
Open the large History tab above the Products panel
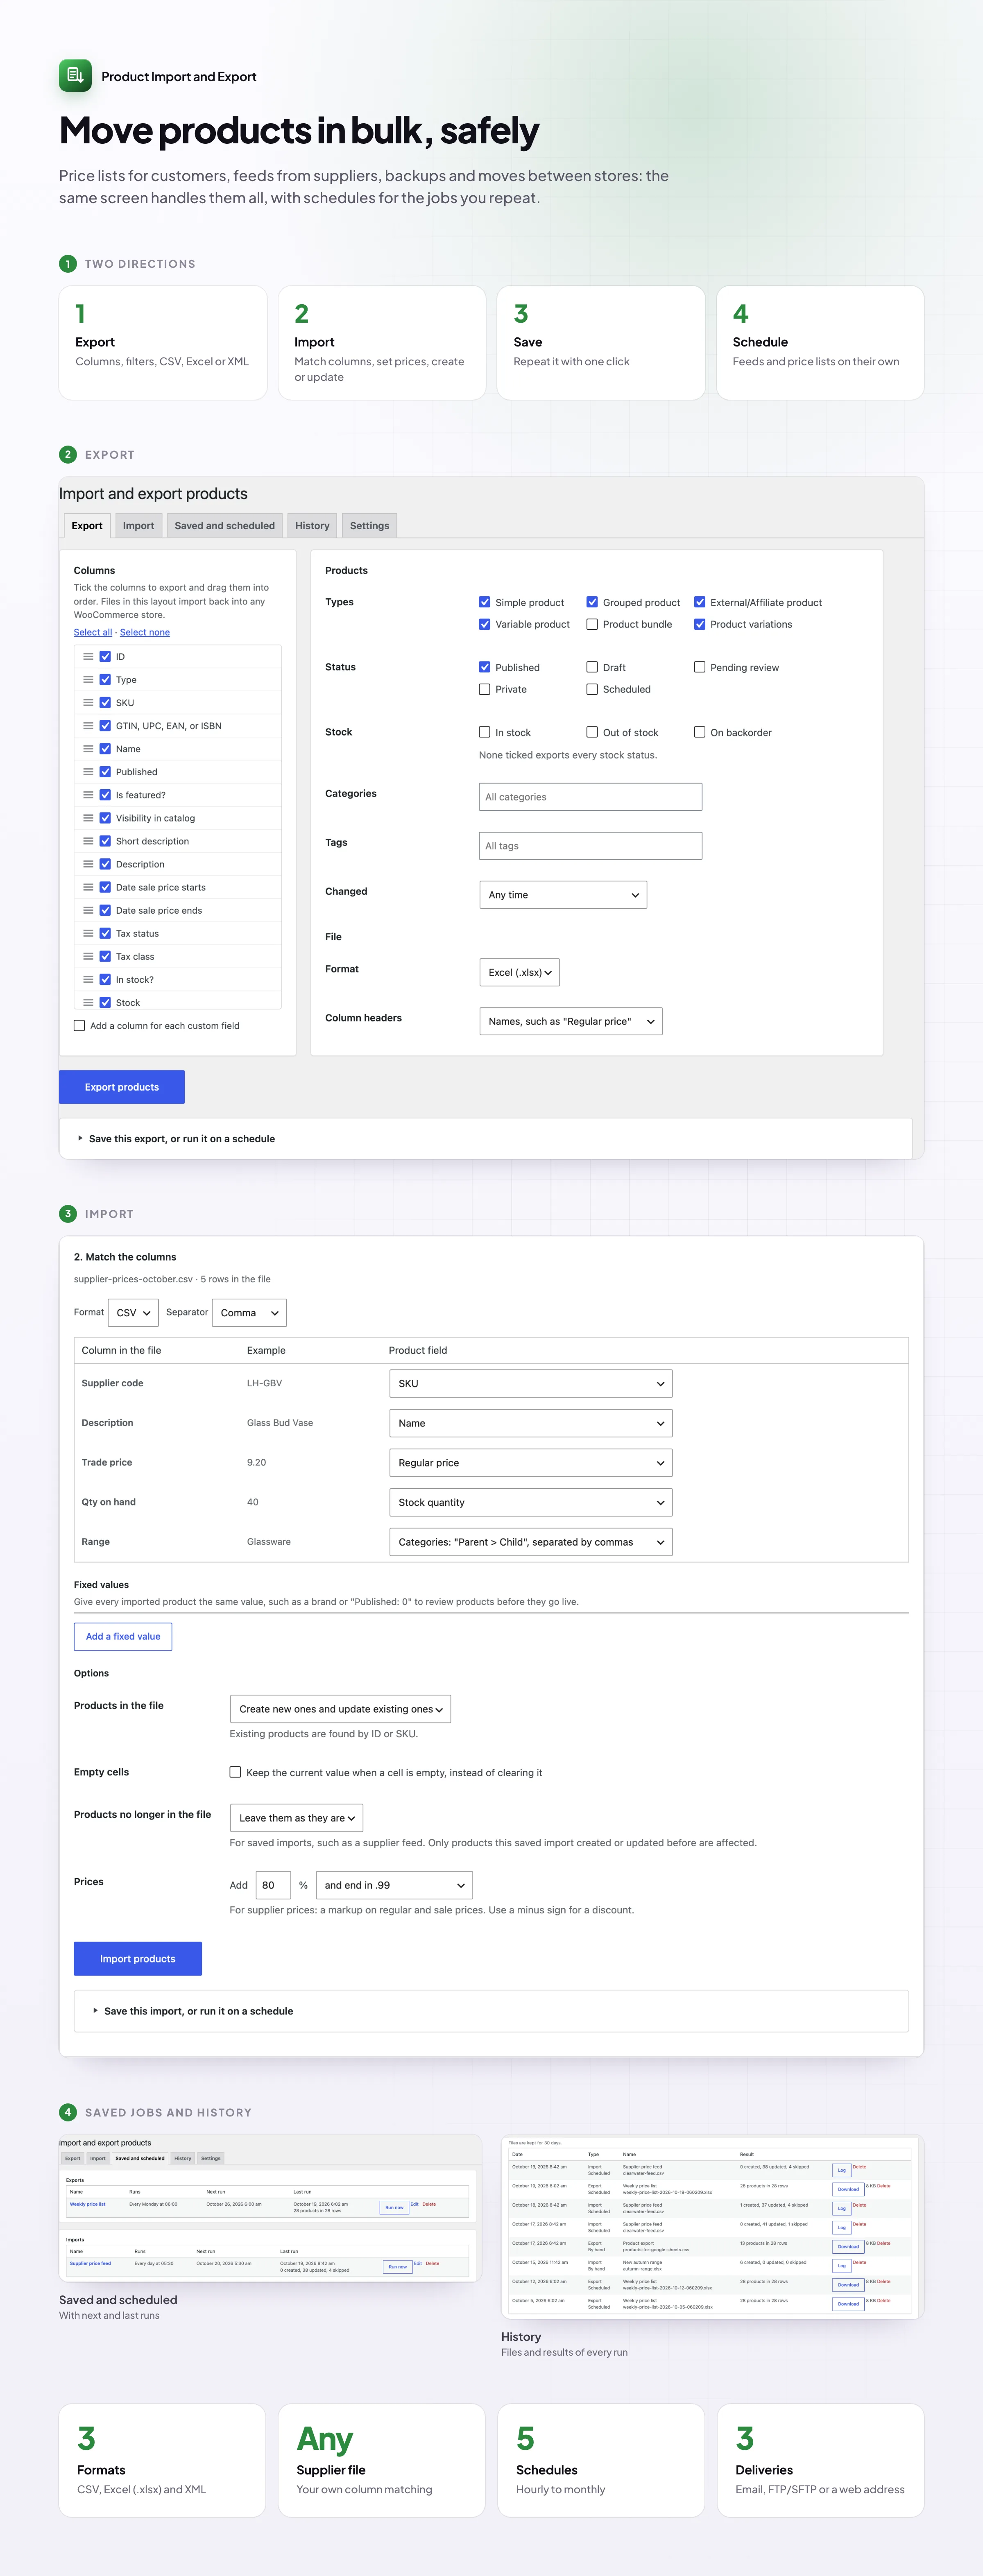(x=312, y=526)
